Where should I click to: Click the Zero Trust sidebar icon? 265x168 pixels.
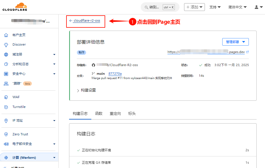[6, 134]
